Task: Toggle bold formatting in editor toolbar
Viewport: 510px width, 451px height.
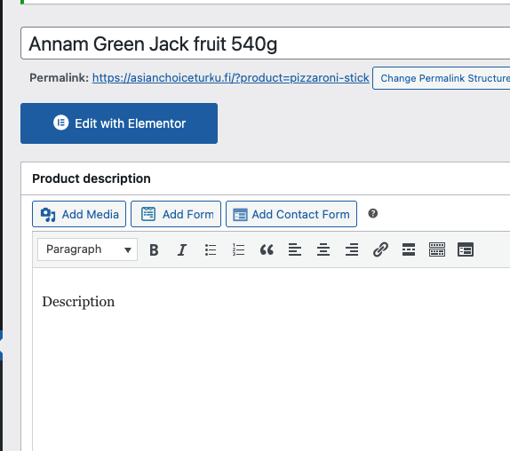Action: pos(154,249)
